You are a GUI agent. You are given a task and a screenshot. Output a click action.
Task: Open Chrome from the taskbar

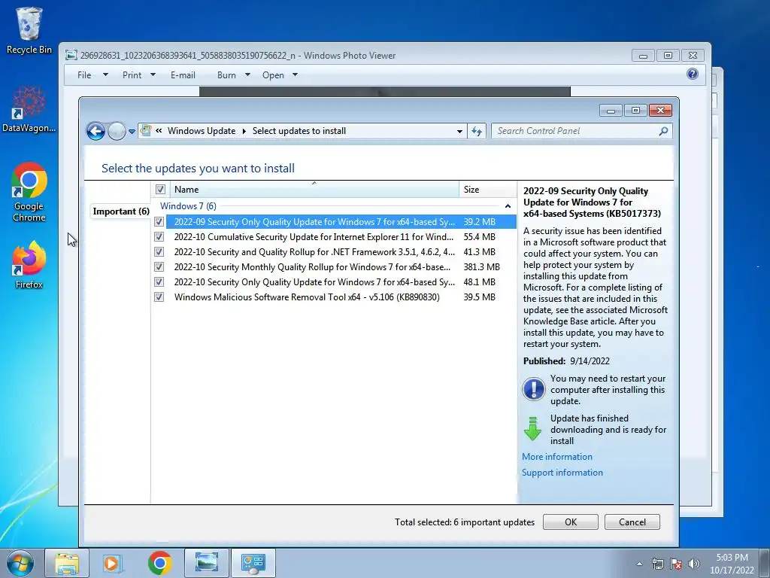click(159, 563)
